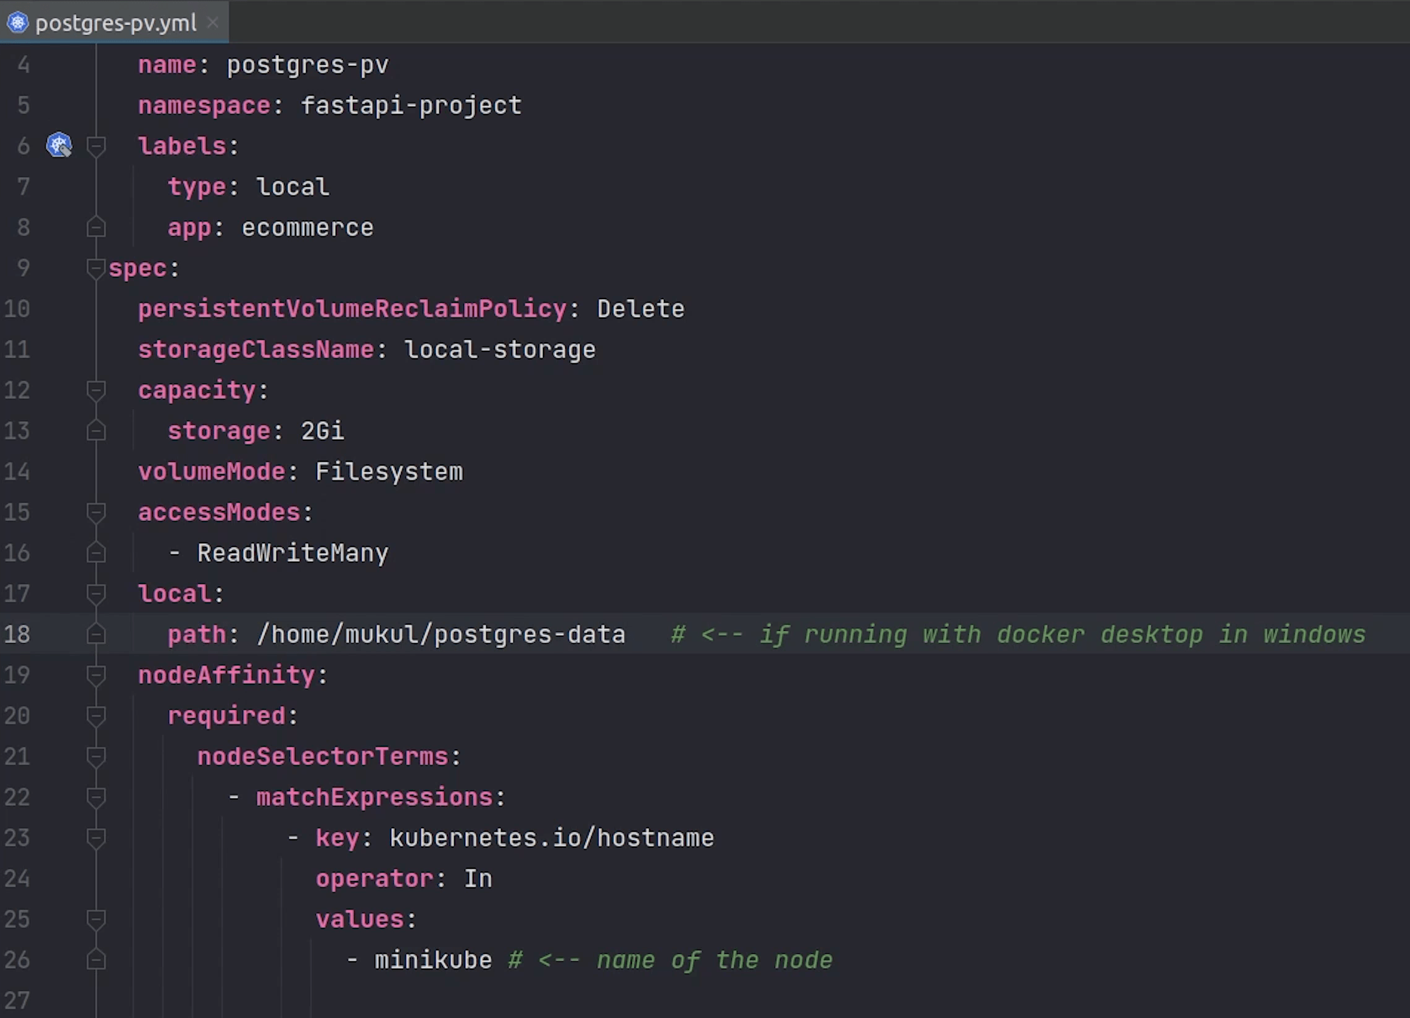Collapse the required block fold marker
The width and height of the screenshot is (1410, 1018).
[96, 716]
